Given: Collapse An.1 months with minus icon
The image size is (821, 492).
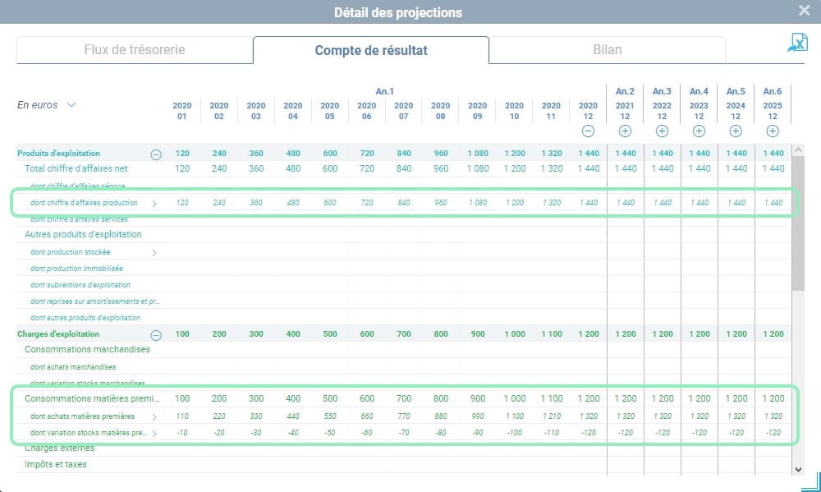Looking at the screenshot, I should click(588, 131).
